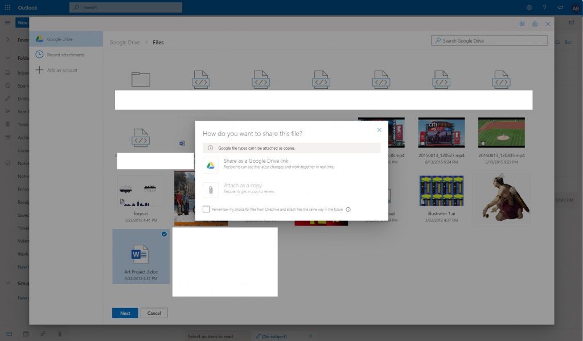
Task: Switch the file picker view layout
Action: (x=522, y=24)
